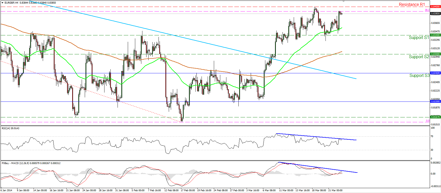Click the green 0.83400 price level tag
This screenshot has height=193, width=441.
435,35
